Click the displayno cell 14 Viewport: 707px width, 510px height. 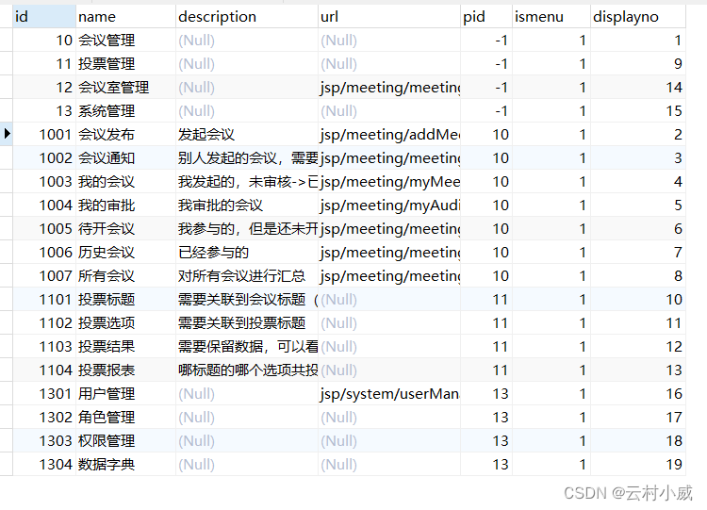(637, 87)
